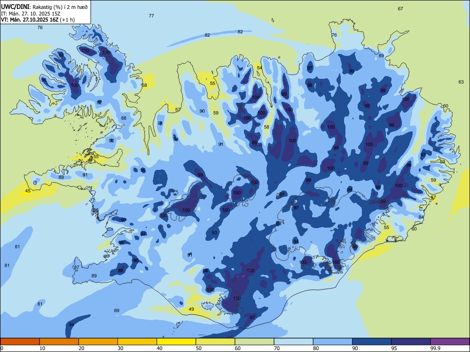The height and width of the screenshot is (352, 470).
Task: Click the dark orange 0–10 legend swatch
Action: point(20,342)
